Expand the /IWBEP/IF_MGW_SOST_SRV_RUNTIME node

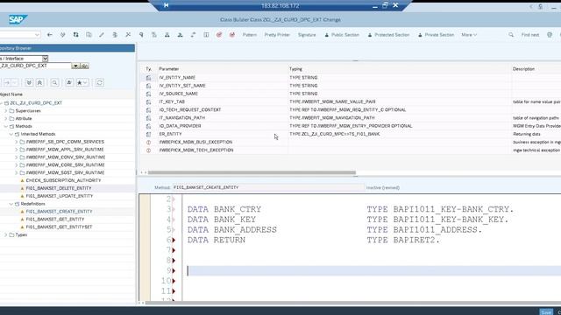tap(16, 173)
